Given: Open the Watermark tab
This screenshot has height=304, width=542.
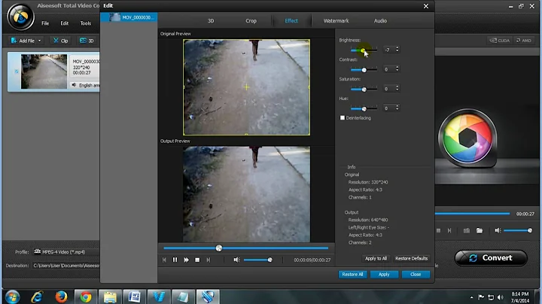Looking at the screenshot, I should click(x=336, y=21).
